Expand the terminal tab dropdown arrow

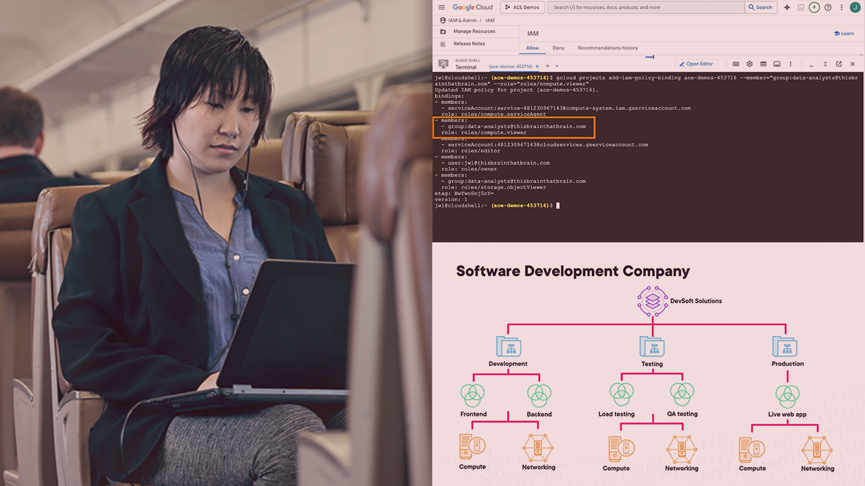coord(557,67)
